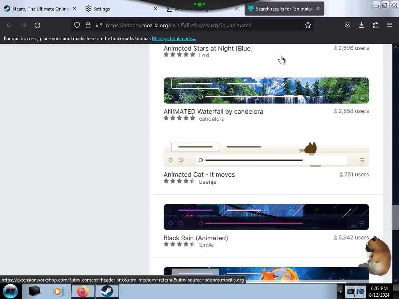Click the waterfall theme preview image
The image size is (399, 299).
tap(266, 90)
